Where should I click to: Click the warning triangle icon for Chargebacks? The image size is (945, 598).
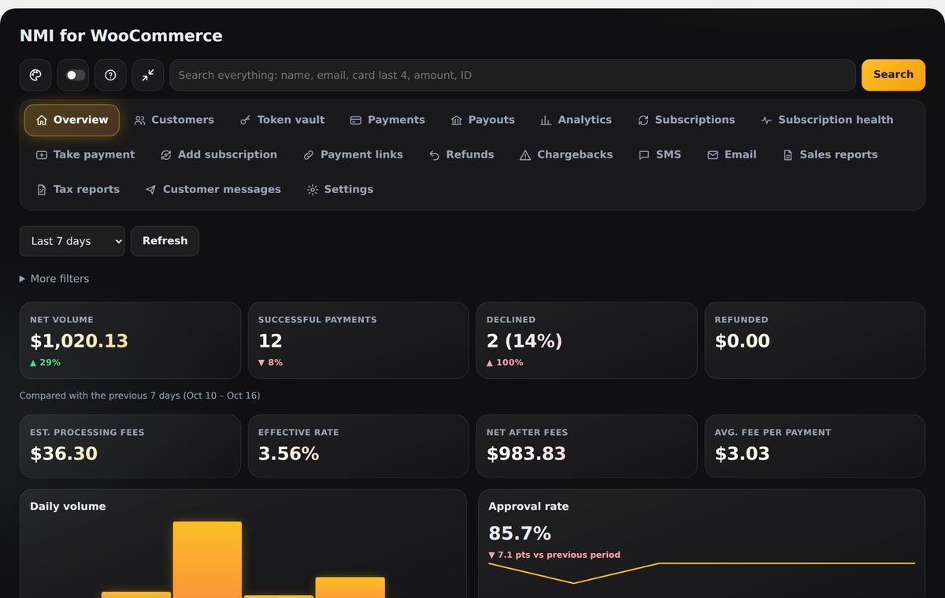[x=525, y=155]
